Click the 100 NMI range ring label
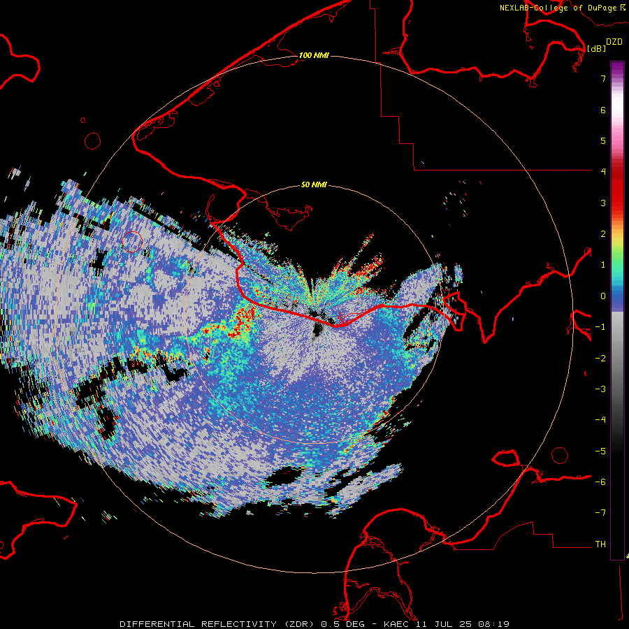 coord(314,55)
